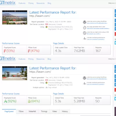Image resolution: width=116 pixels, height=116 pixels.
Task: Click 'Performance Scores' heading above F (13%)
Action: point(11,43)
